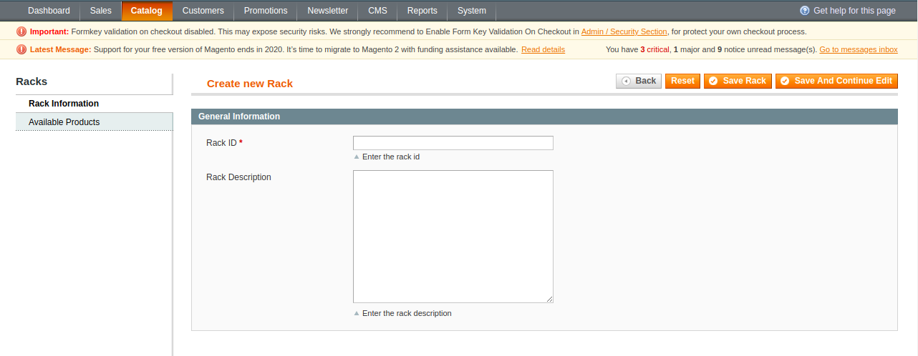
Task: Open Admin / Security Section link
Action: point(624,31)
